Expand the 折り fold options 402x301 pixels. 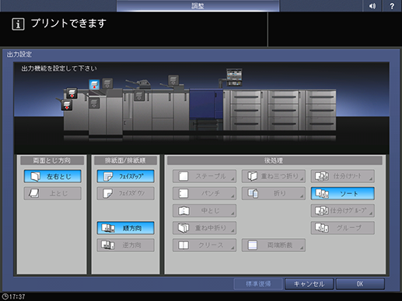274,193
